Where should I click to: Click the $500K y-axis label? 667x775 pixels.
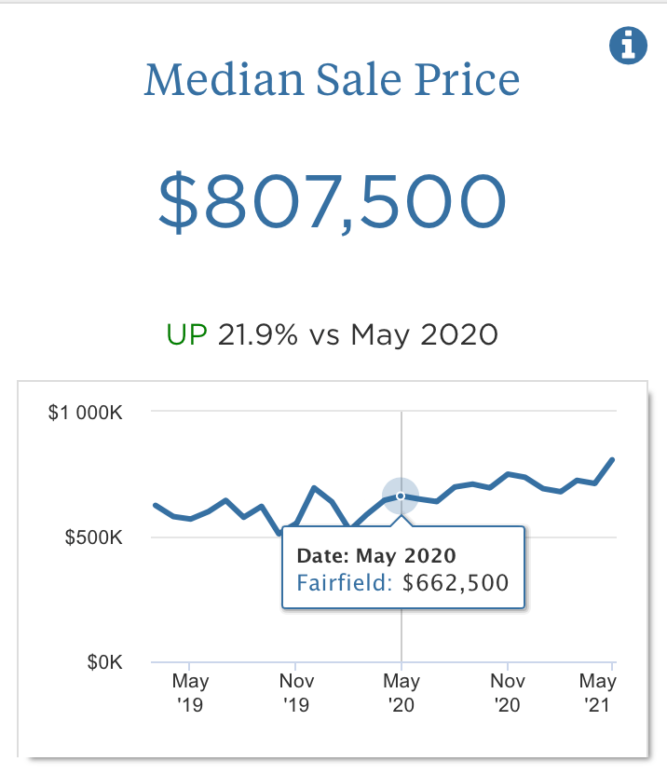pos(95,537)
